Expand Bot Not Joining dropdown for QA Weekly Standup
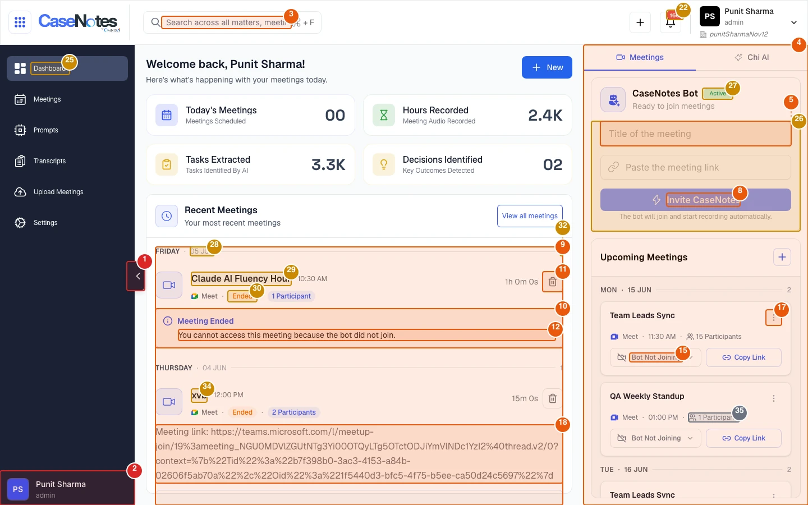 655,438
